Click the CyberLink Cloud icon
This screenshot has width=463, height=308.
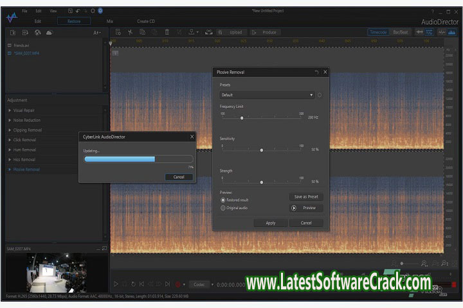50,33
